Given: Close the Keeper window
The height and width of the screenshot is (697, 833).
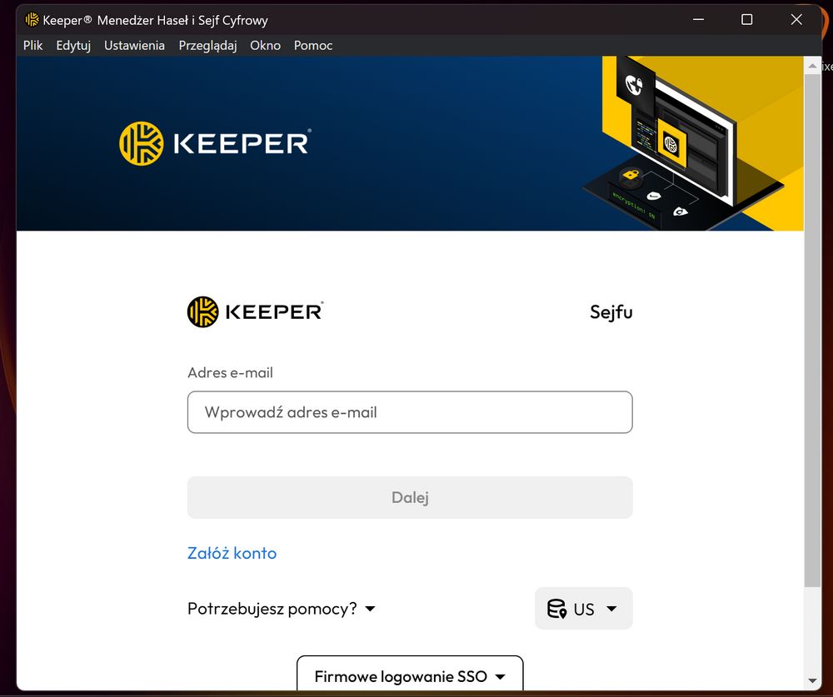Looking at the screenshot, I should pos(796,20).
